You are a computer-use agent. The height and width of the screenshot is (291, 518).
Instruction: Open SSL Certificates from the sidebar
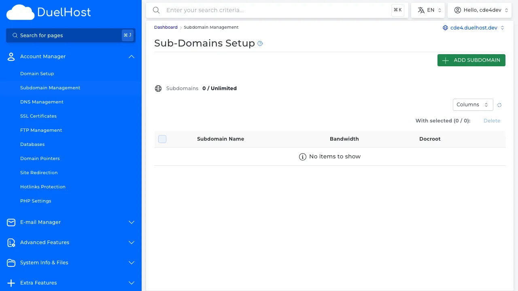[38, 116]
